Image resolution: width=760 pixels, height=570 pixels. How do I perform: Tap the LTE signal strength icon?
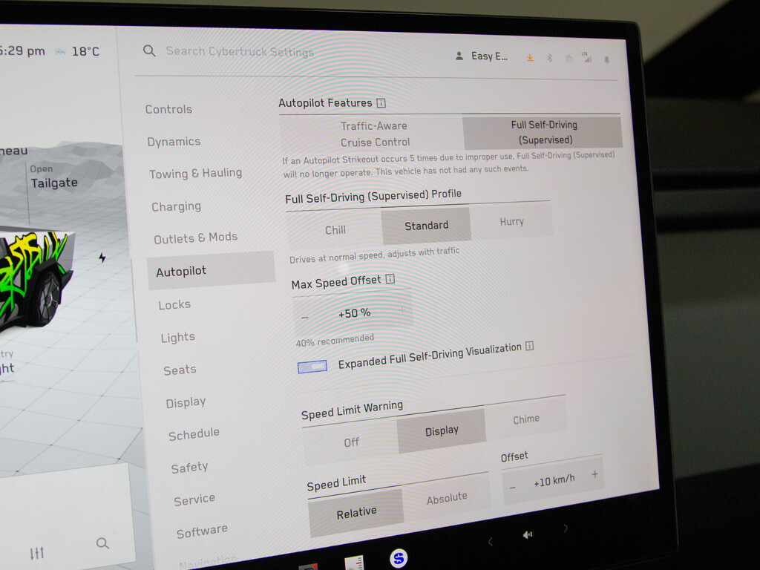587,58
